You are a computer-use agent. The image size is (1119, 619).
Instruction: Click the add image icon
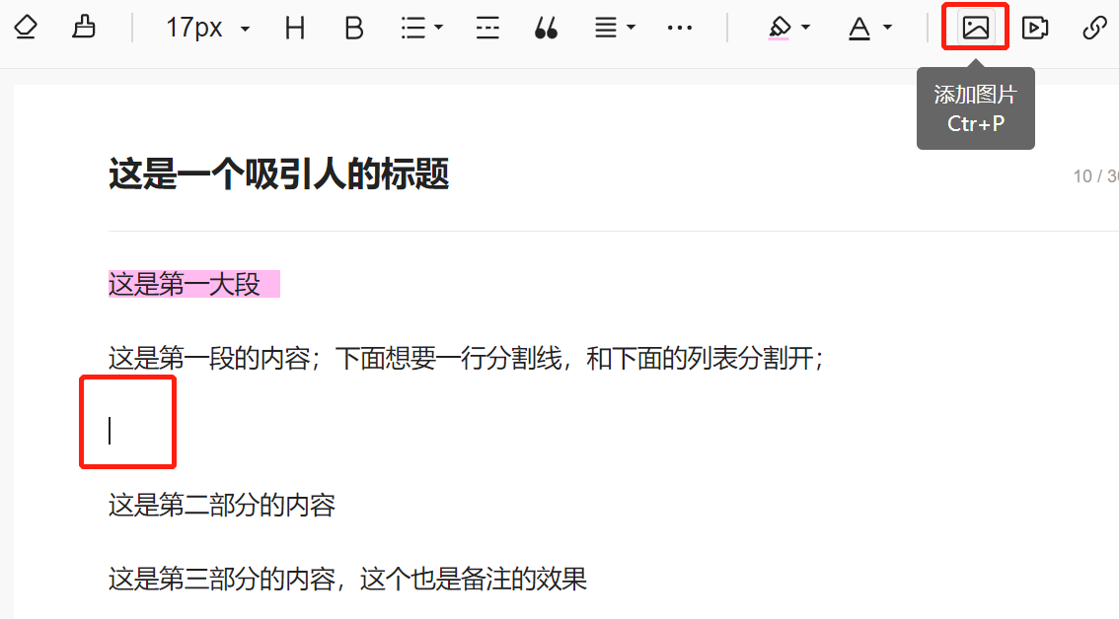tap(976, 28)
